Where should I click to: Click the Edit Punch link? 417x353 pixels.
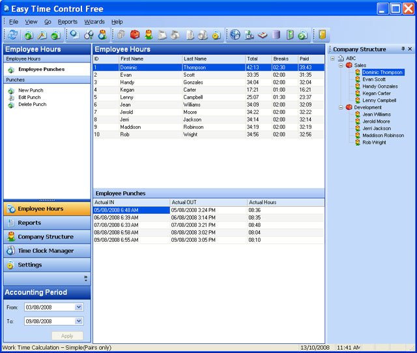(30, 98)
